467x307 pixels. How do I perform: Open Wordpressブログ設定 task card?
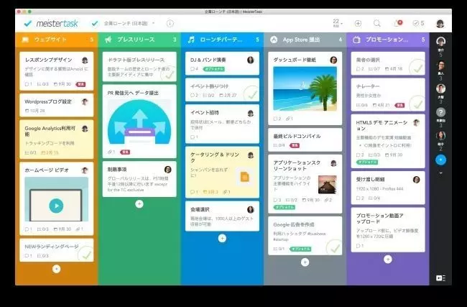click(56, 106)
